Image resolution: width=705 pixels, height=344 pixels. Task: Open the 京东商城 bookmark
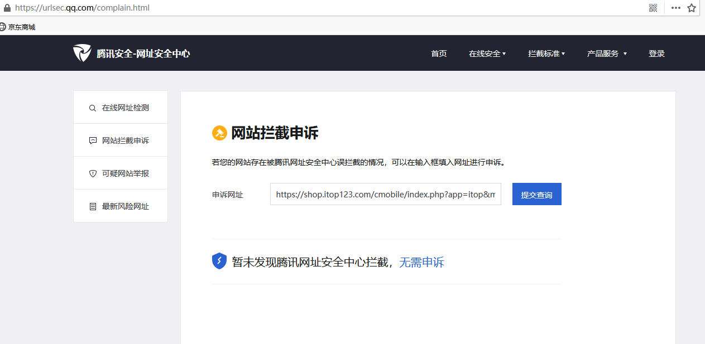(17, 27)
